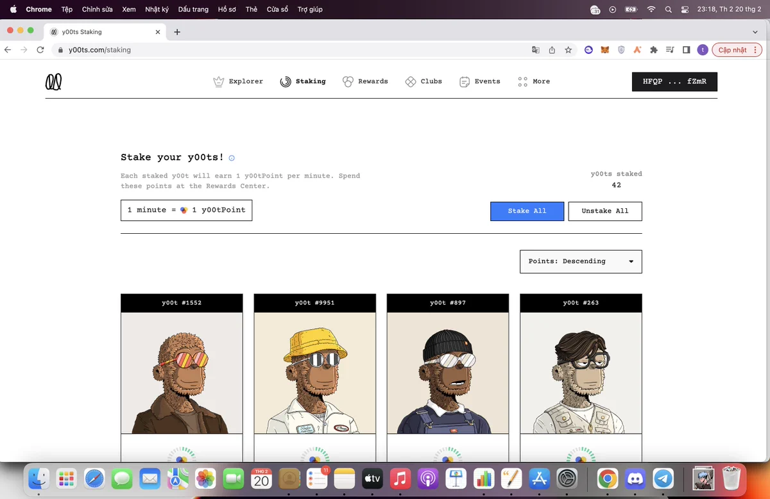
Task: Open a new tab with the plus button
Action: 177,32
